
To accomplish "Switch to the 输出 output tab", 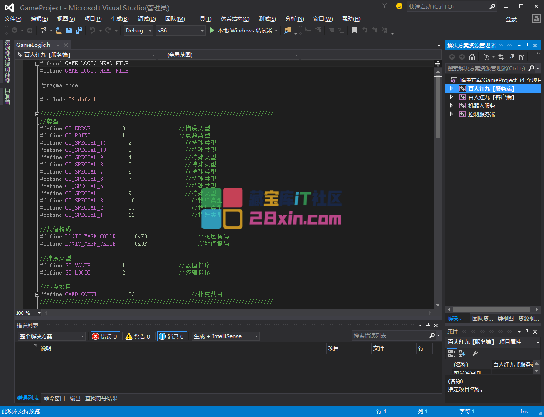I will (x=75, y=399).
